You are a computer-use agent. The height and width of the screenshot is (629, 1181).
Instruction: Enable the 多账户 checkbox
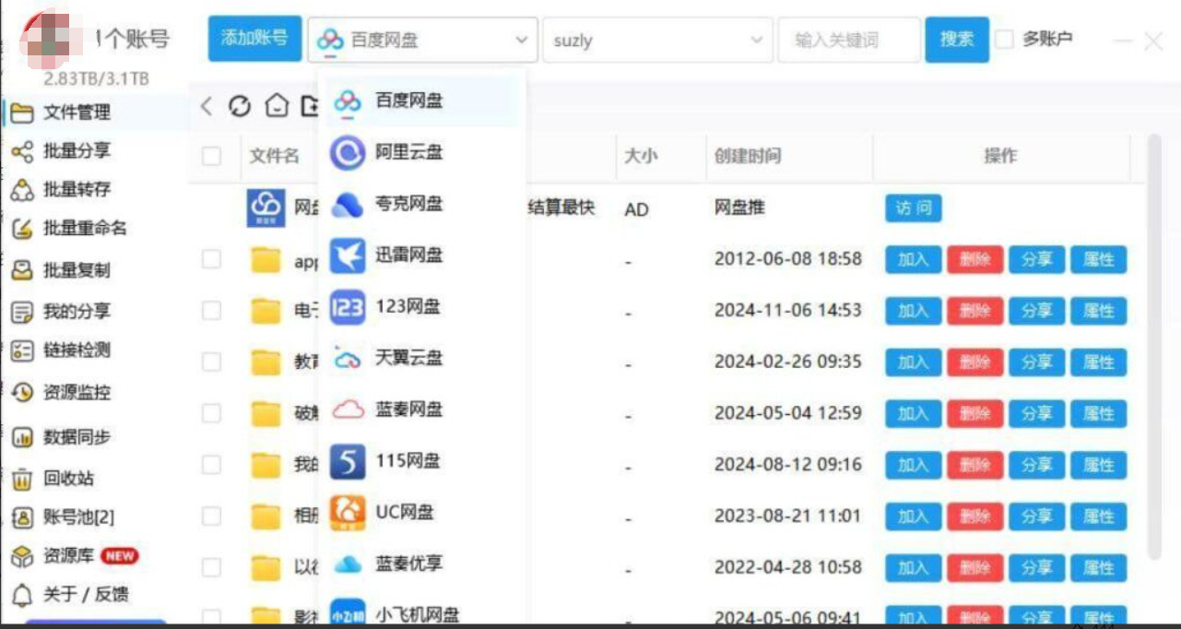(x=1005, y=40)
